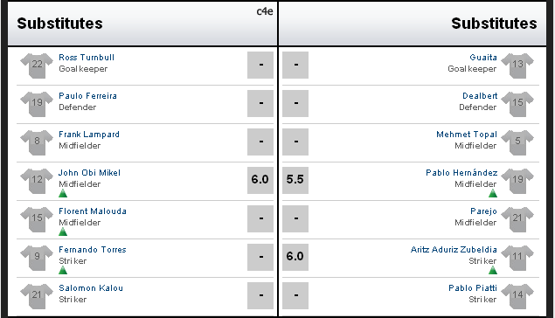Select Aritz Aduriz Zubeldia's 6.0 rating box
Screen dimensions: 555x318
295,257
